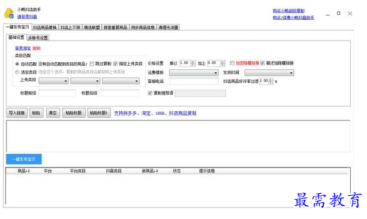Enable the 跳过复制 checkbox
367x219 pixels.
[x=92, y=63]
